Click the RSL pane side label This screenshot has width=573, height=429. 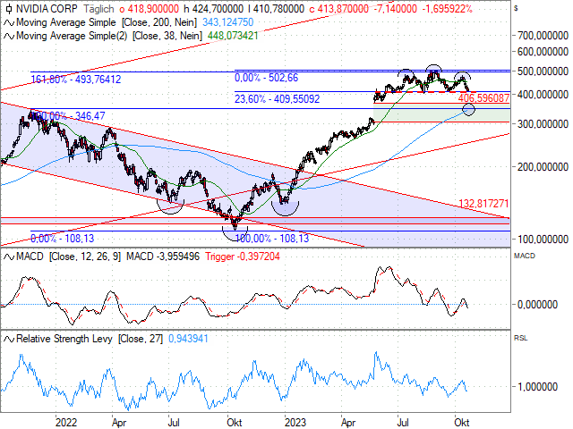click(x=520, y=338)
